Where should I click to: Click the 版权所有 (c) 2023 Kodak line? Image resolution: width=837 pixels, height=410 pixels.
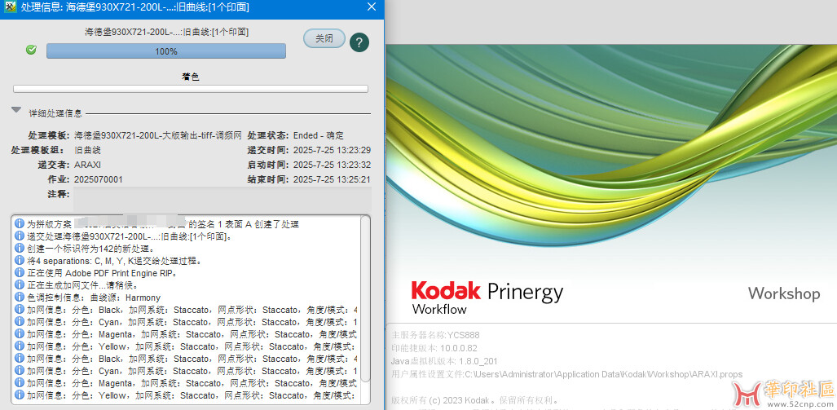click(475, 400)
